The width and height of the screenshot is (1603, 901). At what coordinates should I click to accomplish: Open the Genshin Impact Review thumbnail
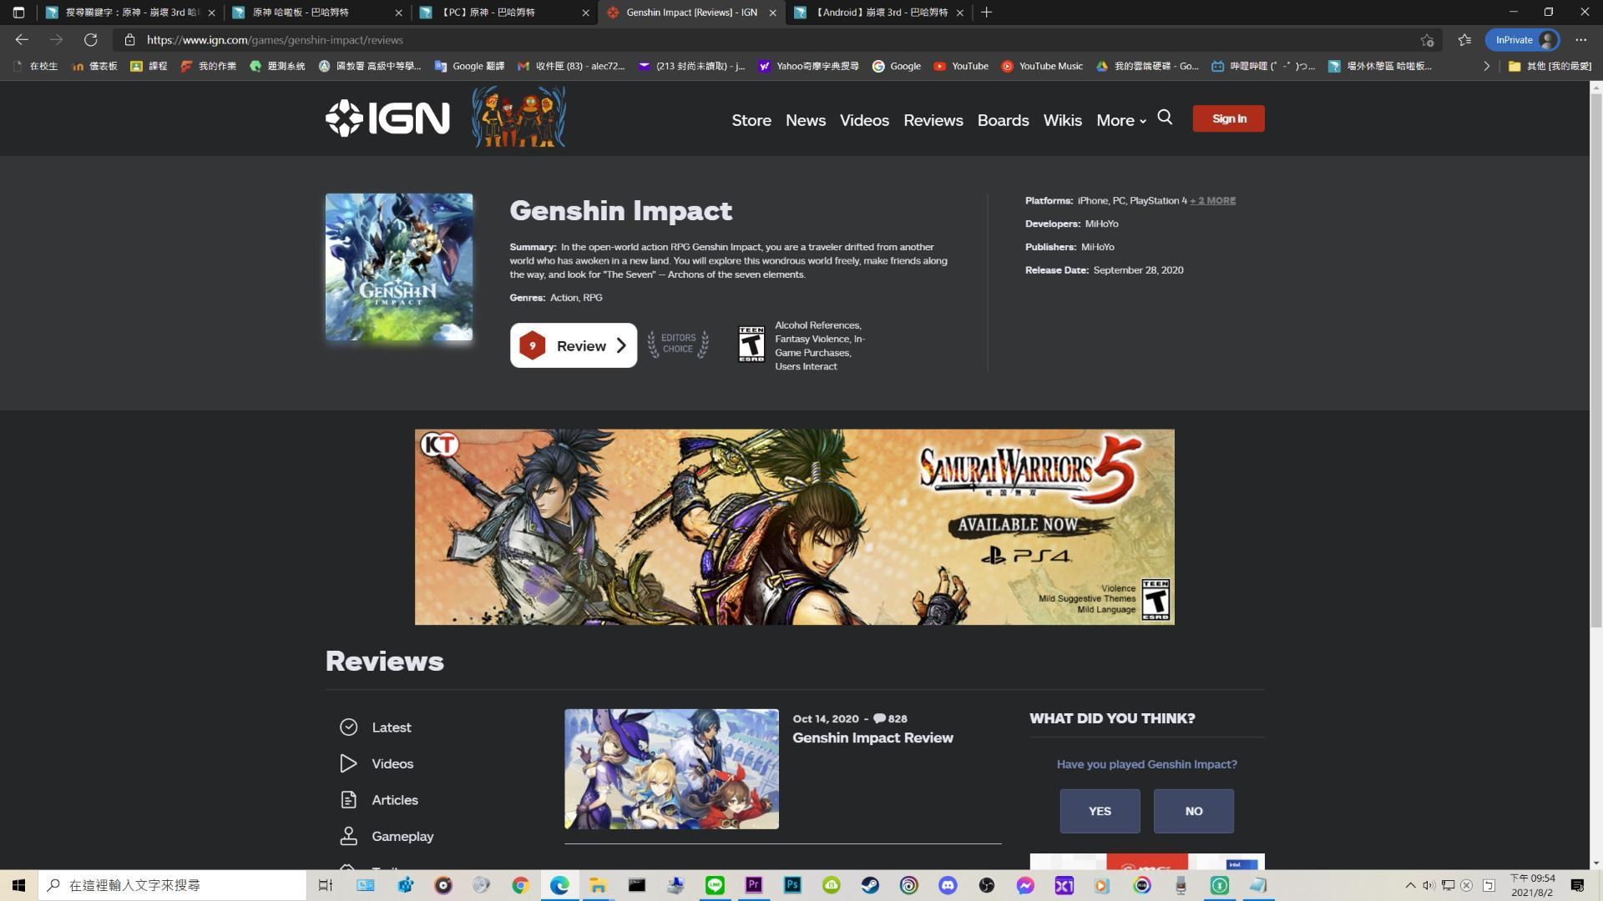(x=671, y=769)
